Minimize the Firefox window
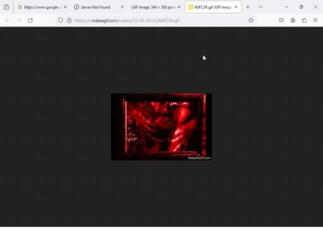The width and height of the screenshot is (323, 242). 287,7
